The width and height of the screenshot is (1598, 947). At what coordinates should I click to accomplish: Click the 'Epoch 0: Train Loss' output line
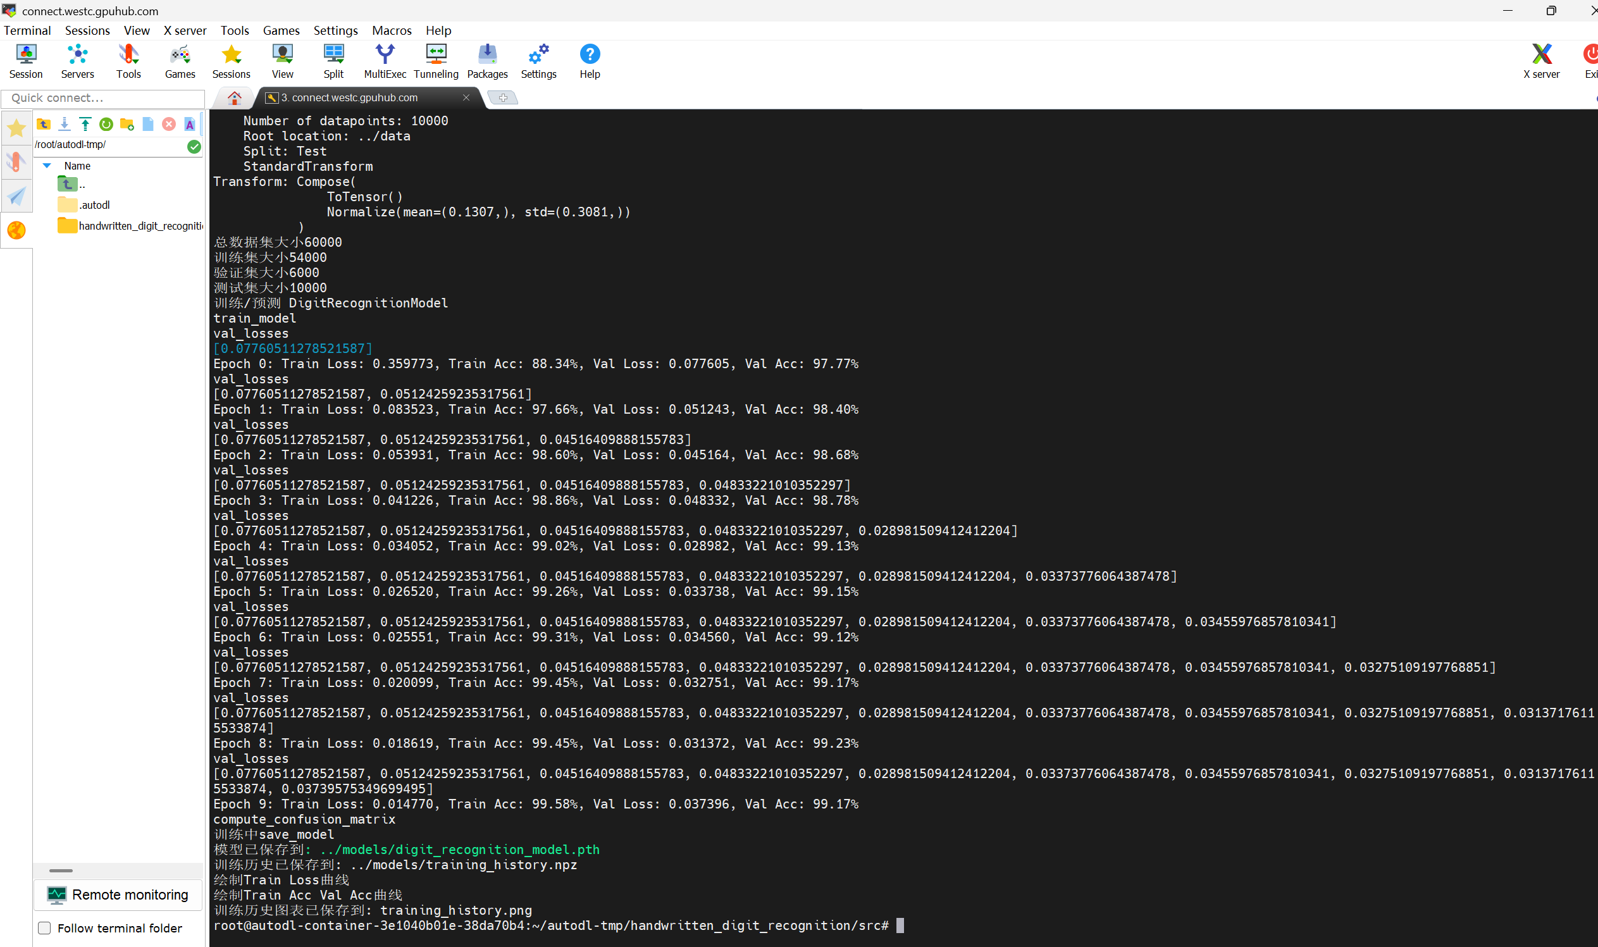(536, 364)
